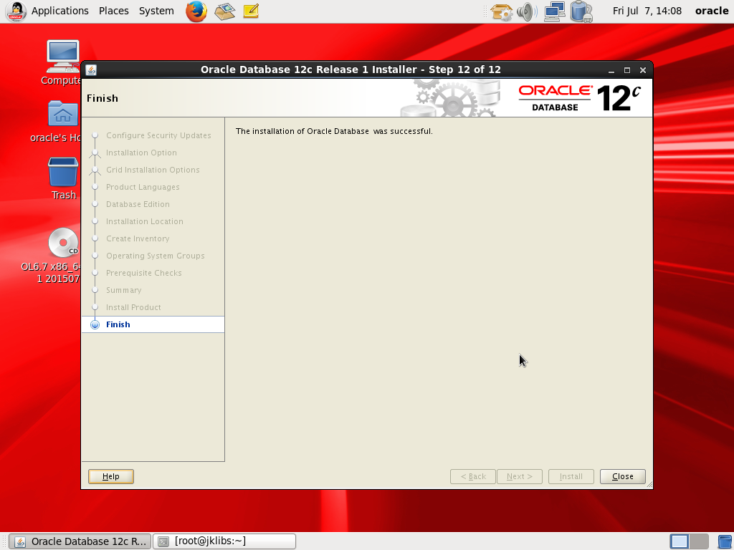Select the Grid Installation Options step
The width and height of the screenshot is (734, 550).
click(153, 170)
